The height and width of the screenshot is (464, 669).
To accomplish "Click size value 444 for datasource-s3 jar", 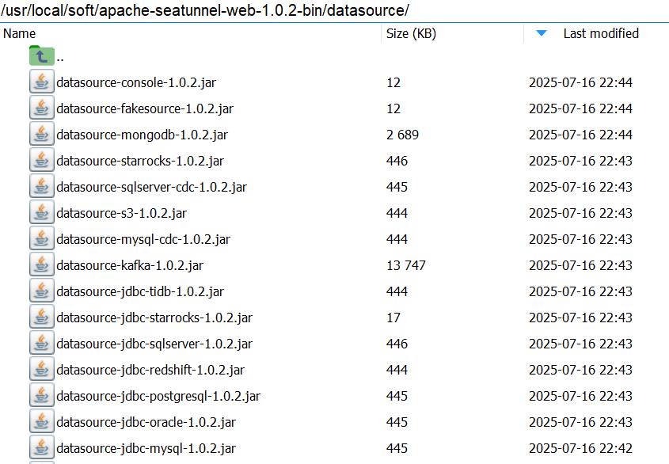I will tap(397, 213).
